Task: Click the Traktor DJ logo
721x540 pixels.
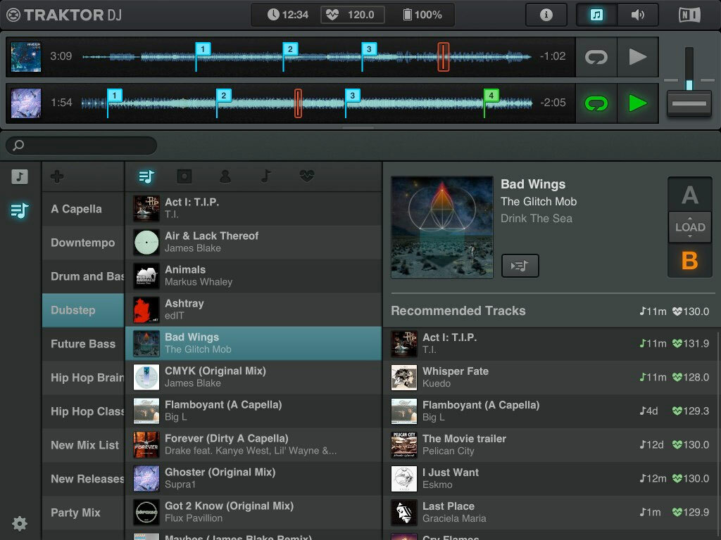Action: (x=65, y=15)
